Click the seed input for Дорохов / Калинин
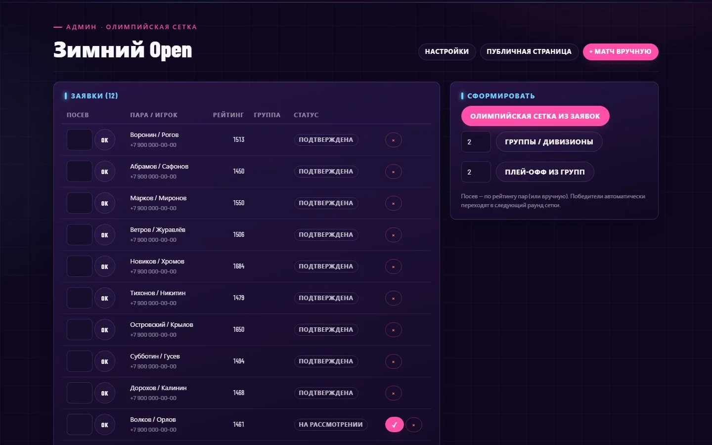The width and height of the screenshot is (712, 445). (x=80, y=393)
